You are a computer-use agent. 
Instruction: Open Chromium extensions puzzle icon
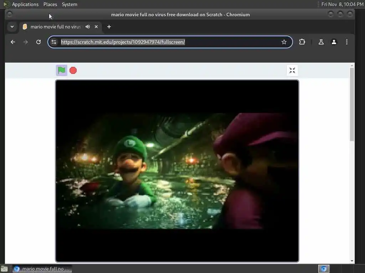(302, 42)
